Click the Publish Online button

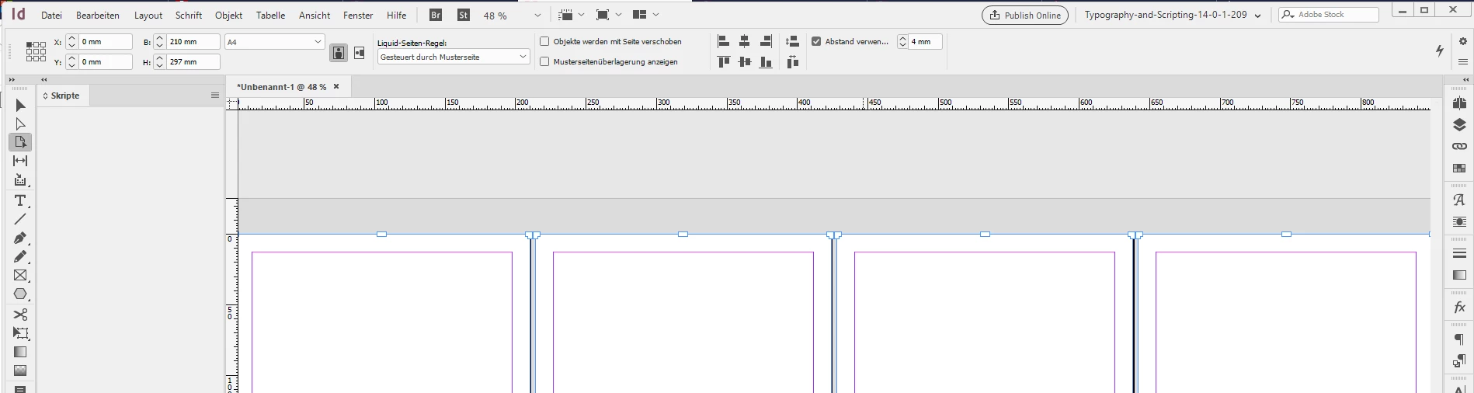[x=1025, y=15]
